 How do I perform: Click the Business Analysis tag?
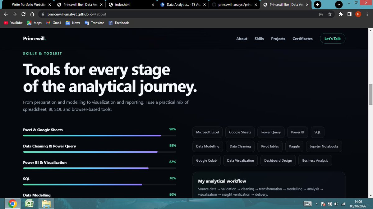[315, 161]
